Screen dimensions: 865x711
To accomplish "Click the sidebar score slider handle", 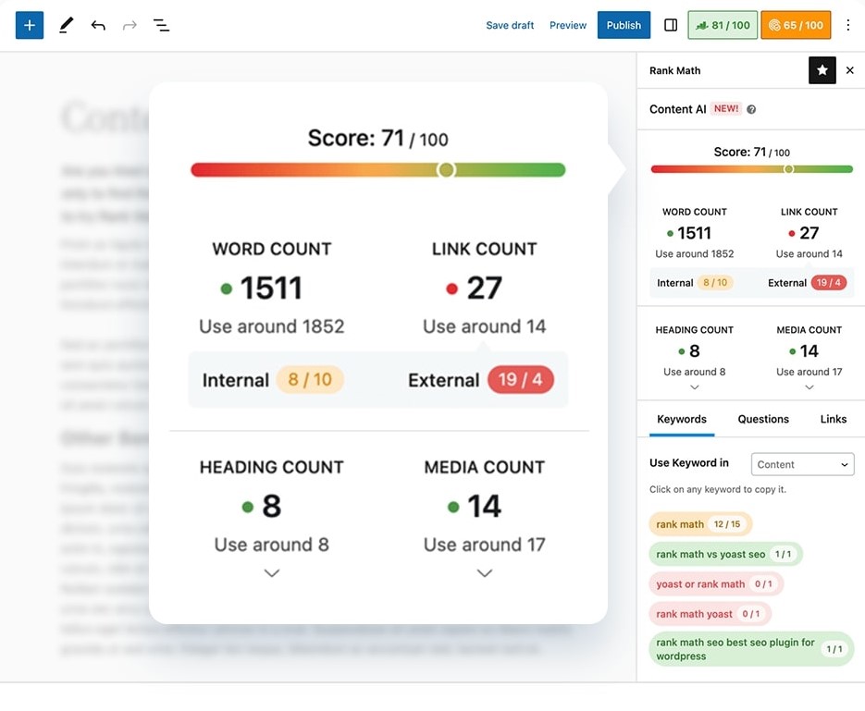I will point(788,169).
